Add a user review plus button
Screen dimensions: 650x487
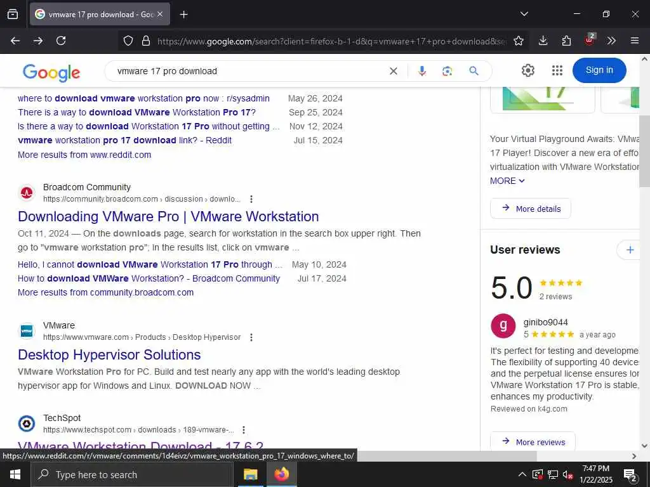pos(630,250)
